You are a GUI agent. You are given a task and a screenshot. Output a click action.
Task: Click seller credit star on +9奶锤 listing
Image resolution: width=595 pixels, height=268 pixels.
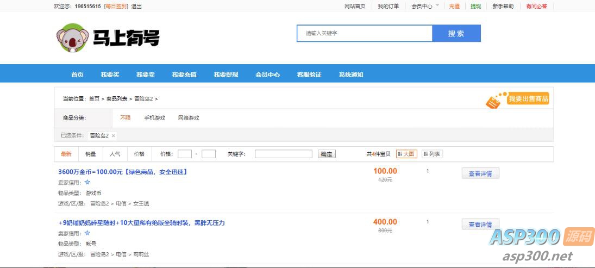[x=87, y=233]
